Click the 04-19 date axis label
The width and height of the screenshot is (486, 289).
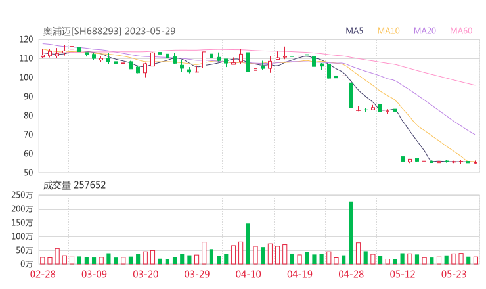tap(299, 274)
